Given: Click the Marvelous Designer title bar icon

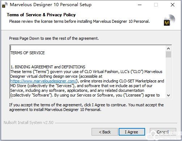Looking at the screenshot, I should 5,5.
